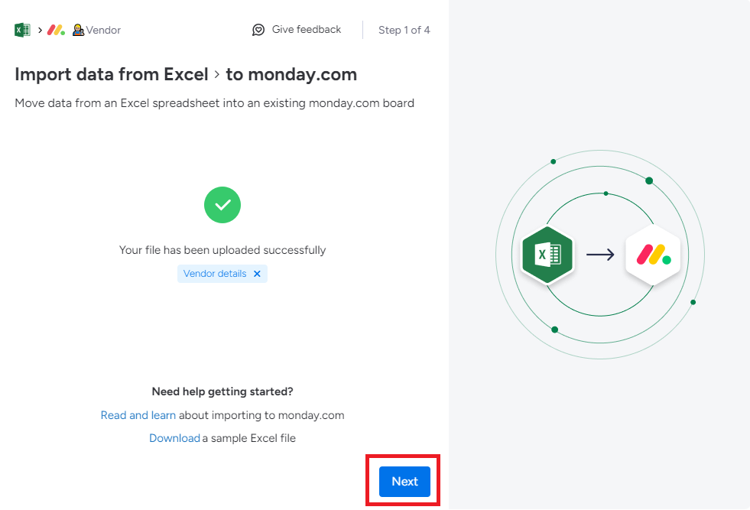The image size is (750, 510).
Task: Remove the Vendor details uploaded file
Action: point(257,274)
